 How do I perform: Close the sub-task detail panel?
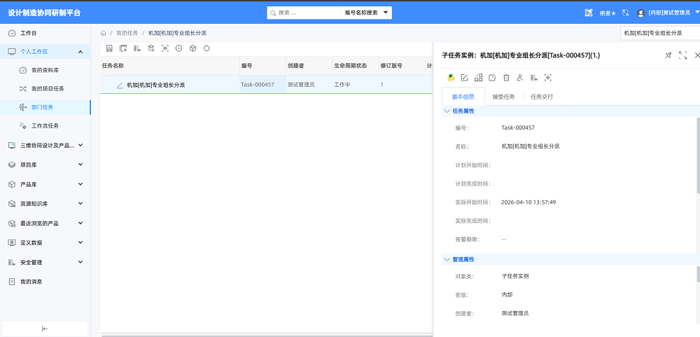click(x=697, y=55)
